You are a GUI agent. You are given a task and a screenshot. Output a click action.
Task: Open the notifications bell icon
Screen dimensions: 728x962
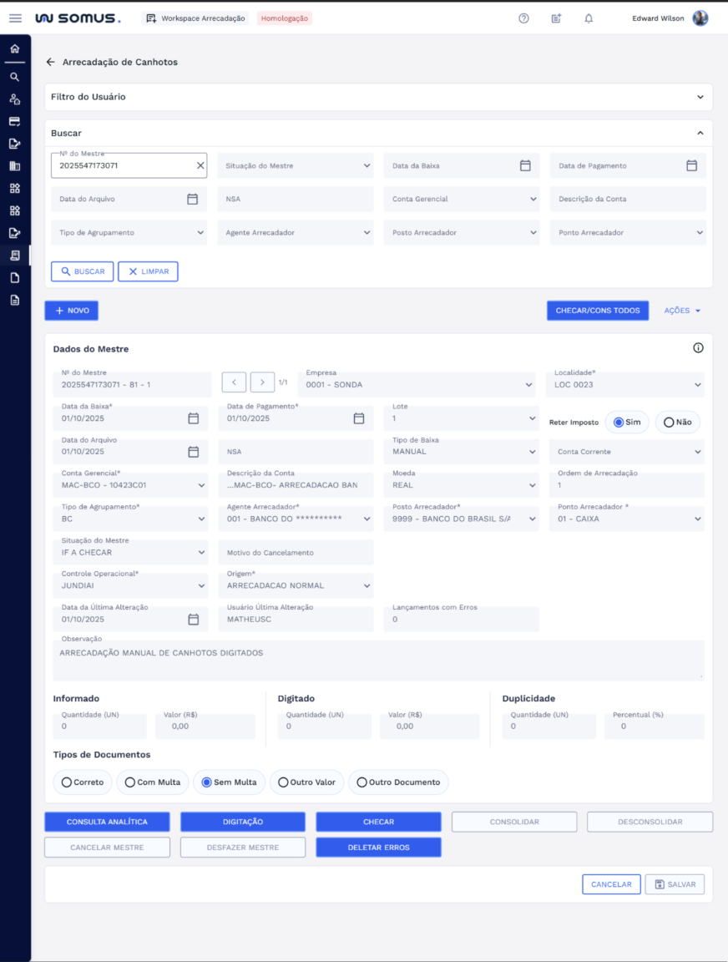589,18
